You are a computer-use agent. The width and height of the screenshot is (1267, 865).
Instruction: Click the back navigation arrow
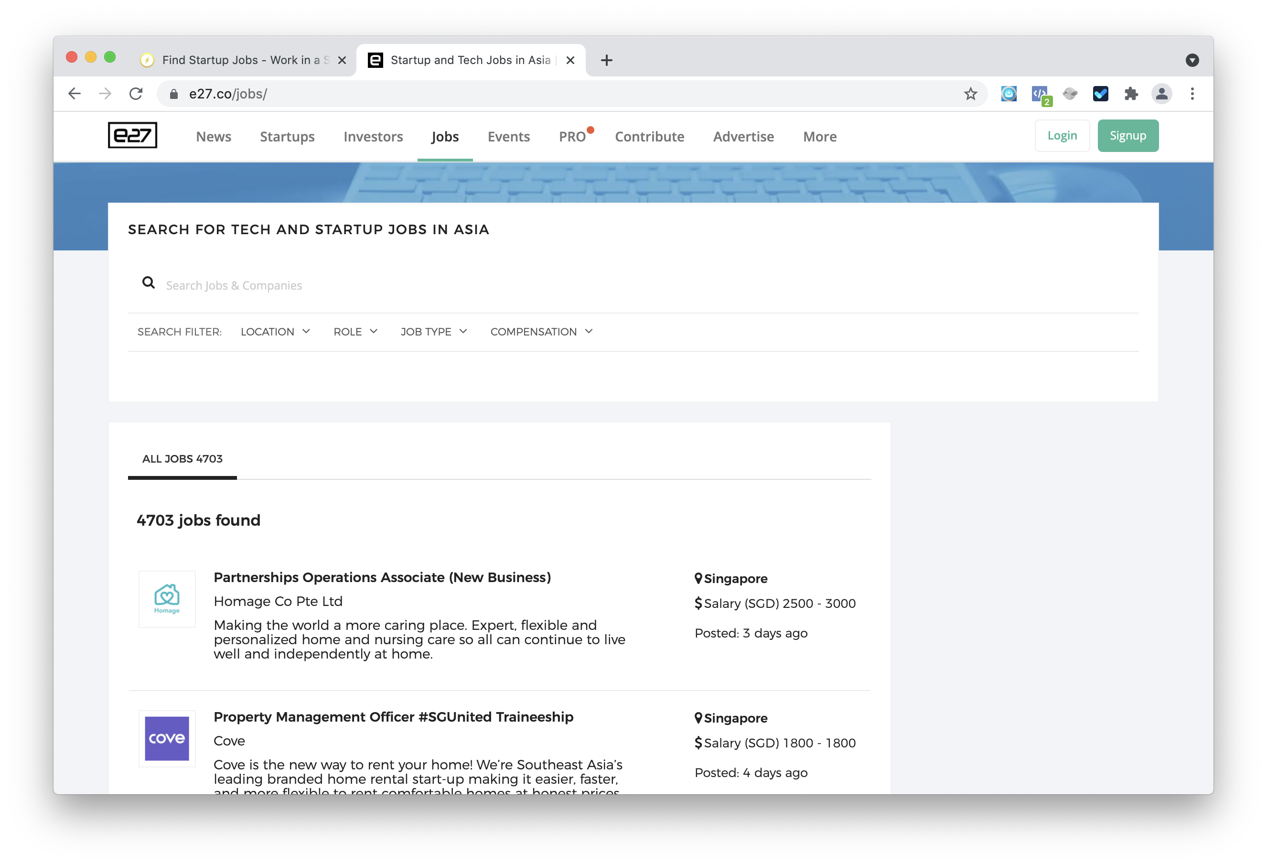[75, 94]
